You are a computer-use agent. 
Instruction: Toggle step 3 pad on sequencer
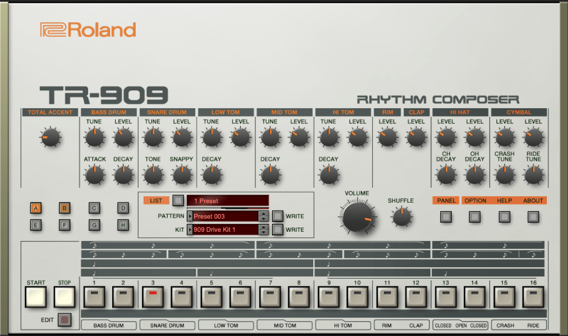click(x=152, y=297)
